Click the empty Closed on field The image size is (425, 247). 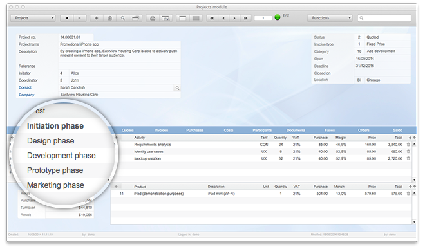[382, 73]
